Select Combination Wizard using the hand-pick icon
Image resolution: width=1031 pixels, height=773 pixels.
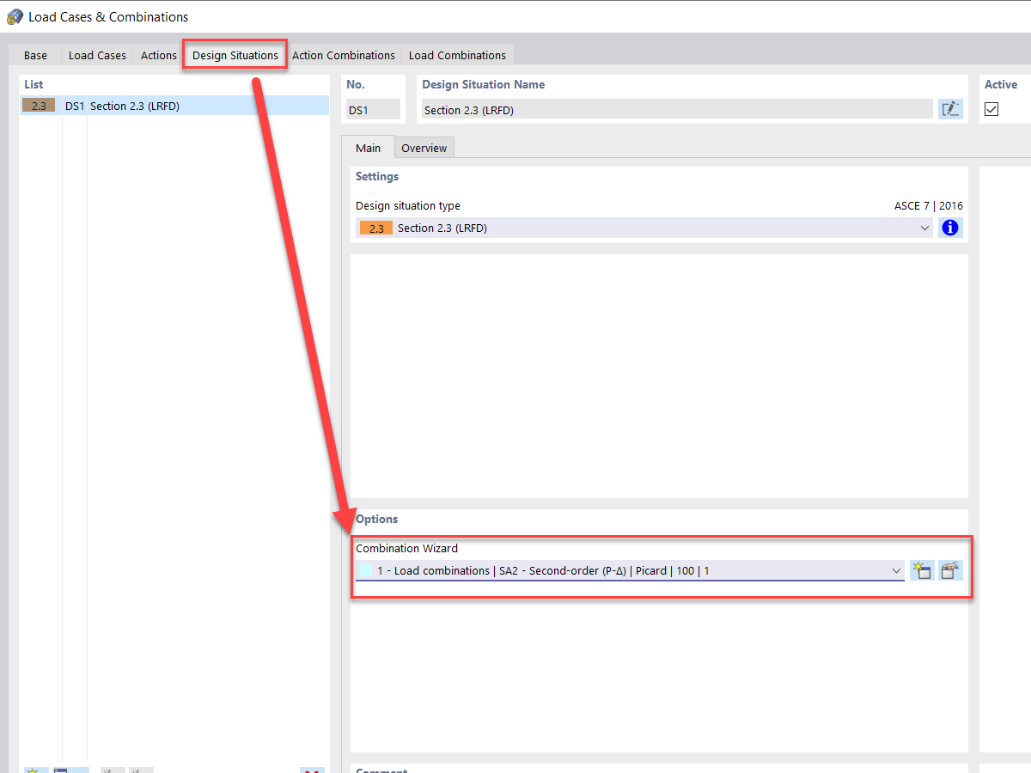coord(950,569)
